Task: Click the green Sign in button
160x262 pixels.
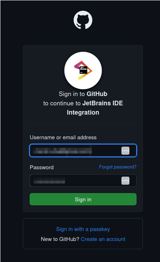Action: click(83, 199)
